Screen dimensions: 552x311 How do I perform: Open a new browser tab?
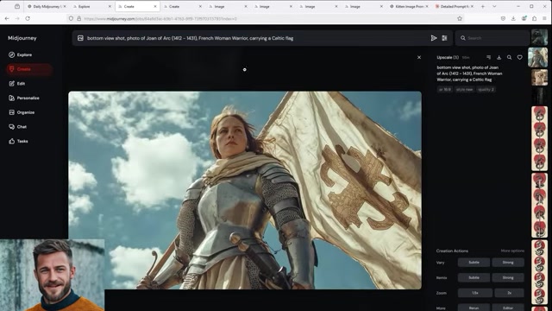483,6
